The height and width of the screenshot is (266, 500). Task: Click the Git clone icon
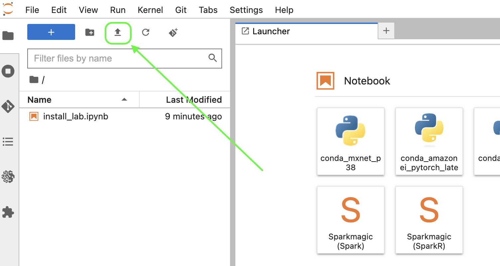(x=173, y=32)
